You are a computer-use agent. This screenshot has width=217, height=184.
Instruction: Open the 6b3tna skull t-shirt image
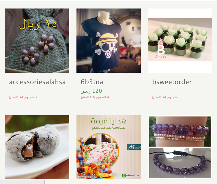[x=109, y=41]
